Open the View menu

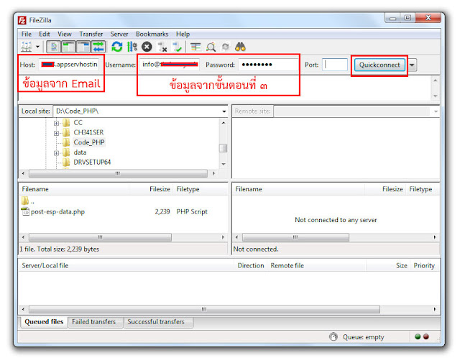click(x=64, y=34)
